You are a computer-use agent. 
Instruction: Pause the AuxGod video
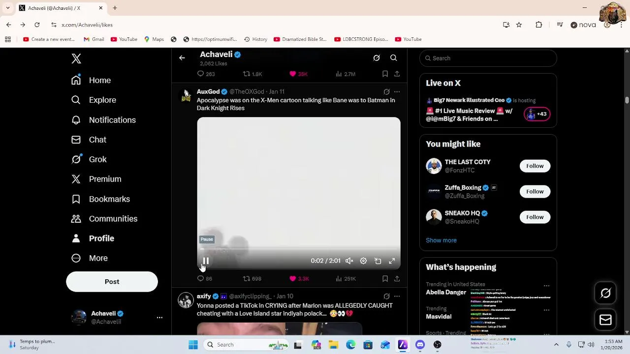coord(206,261)
